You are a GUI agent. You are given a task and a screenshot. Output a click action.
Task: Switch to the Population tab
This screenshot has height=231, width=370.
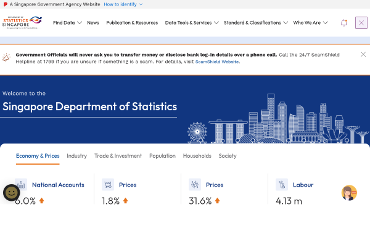point(162,156)
